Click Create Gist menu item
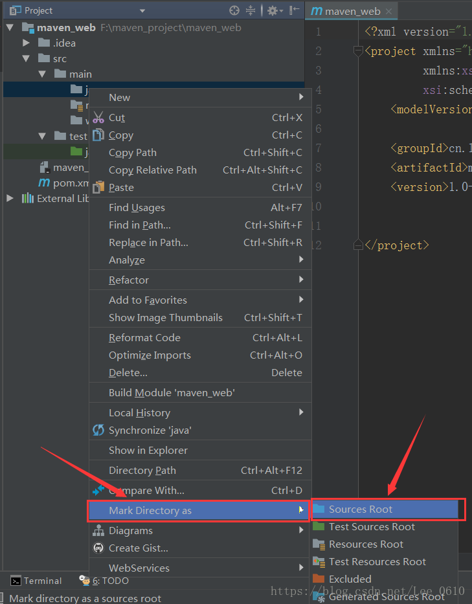This screenshot has height=604, width=472. tap(200, 548)
